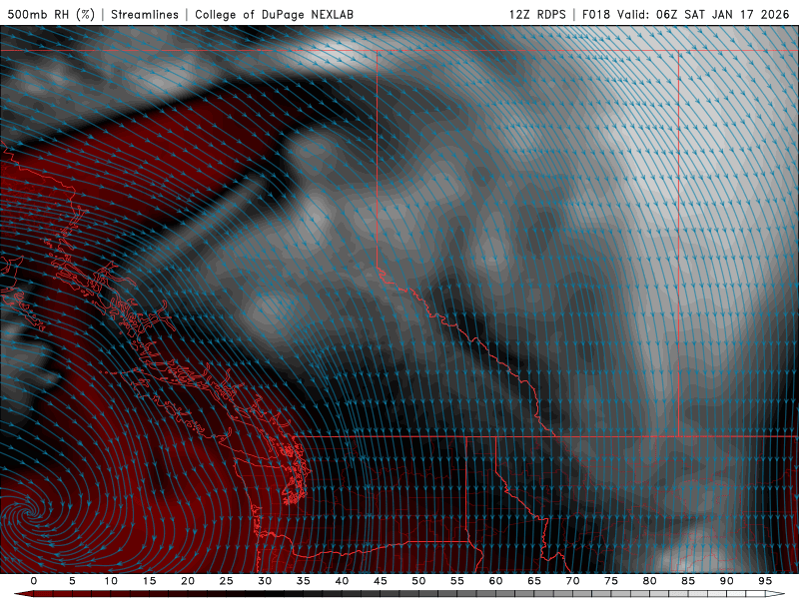Click the "12Z RDPS" model run text
The width and height of the screenshot is (799, 599).
click(x=537, y=14)
